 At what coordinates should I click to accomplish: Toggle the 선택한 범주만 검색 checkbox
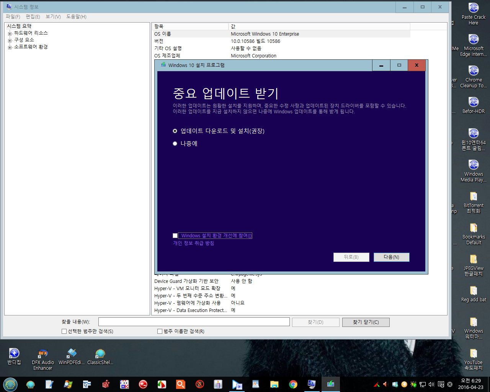click(64, 332)
